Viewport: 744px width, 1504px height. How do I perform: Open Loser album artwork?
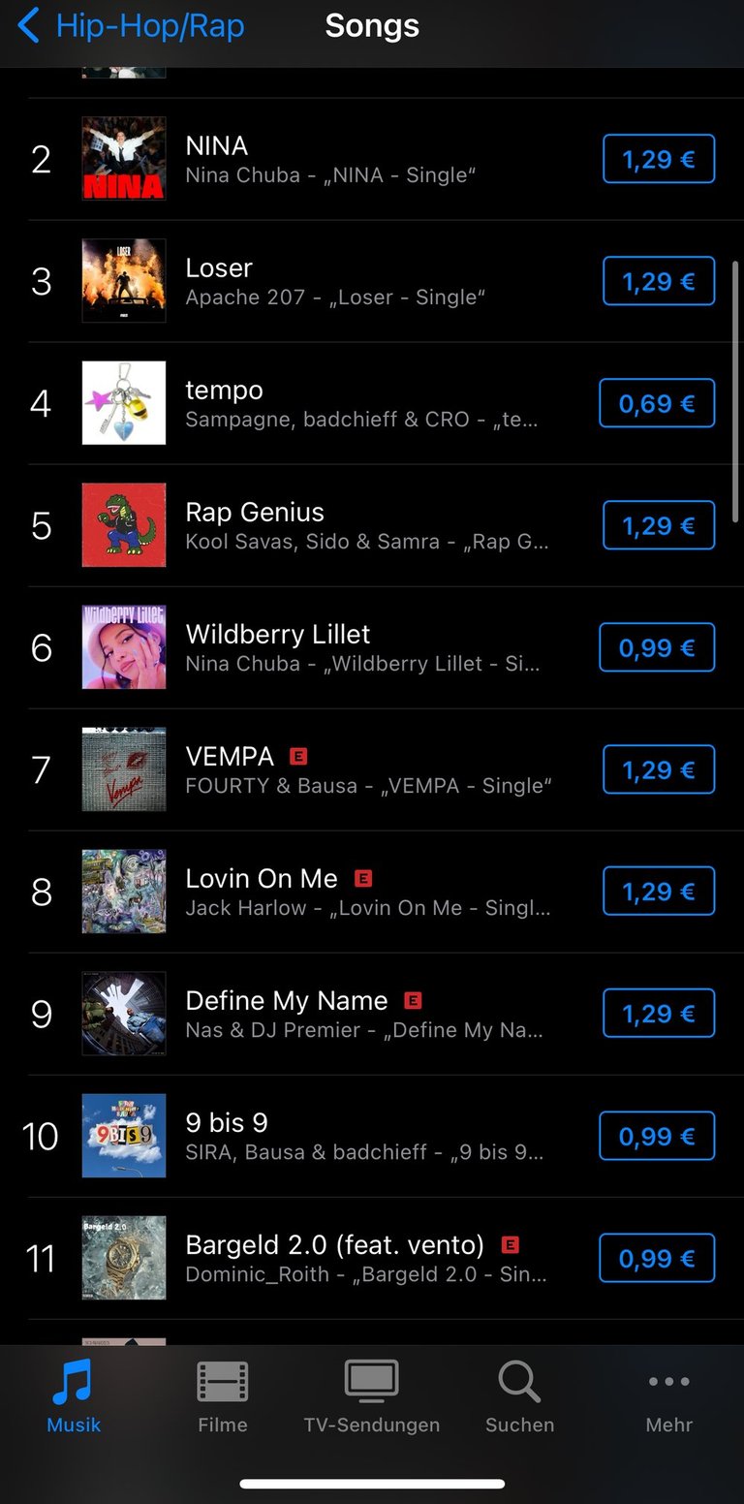[124, 281]
